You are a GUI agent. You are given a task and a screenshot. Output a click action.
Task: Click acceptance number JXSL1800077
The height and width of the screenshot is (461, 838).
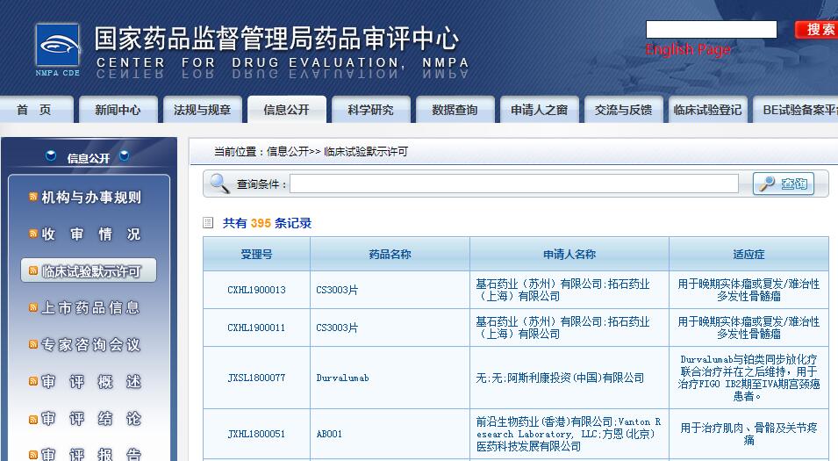[x=256, y=378]
